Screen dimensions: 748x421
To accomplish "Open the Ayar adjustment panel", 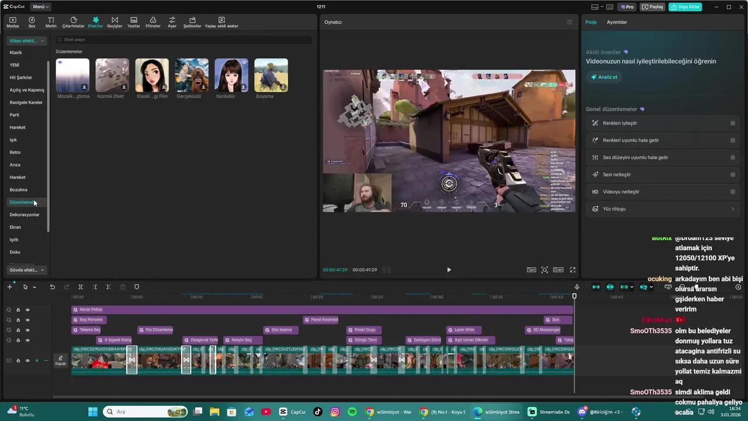I will [172, 22].
